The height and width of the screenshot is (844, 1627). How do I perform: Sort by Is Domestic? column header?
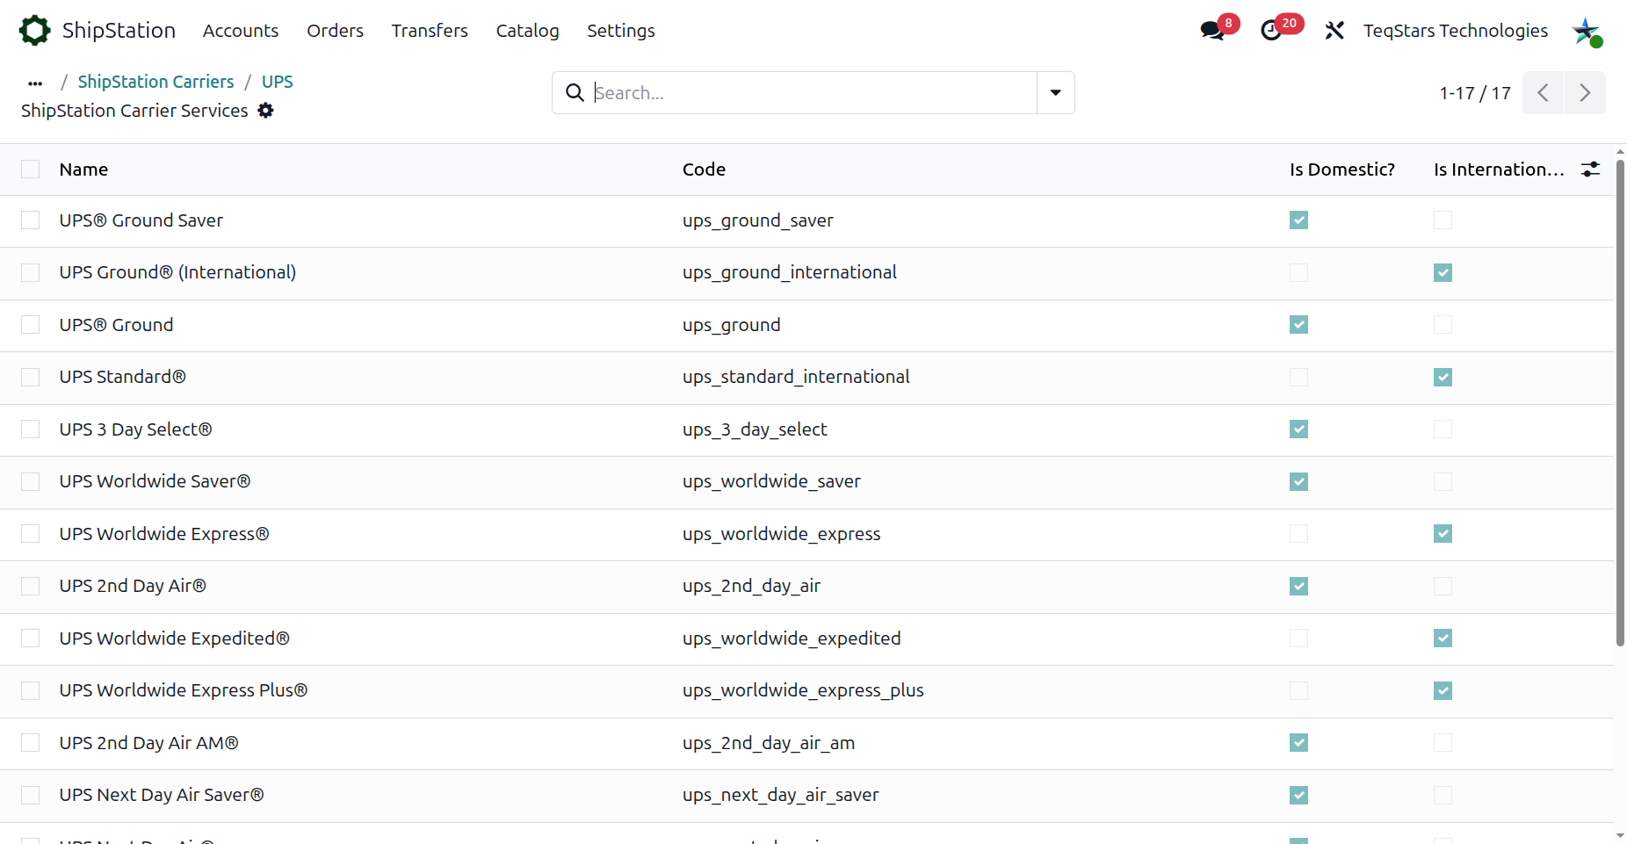[x=1342, y=170]
